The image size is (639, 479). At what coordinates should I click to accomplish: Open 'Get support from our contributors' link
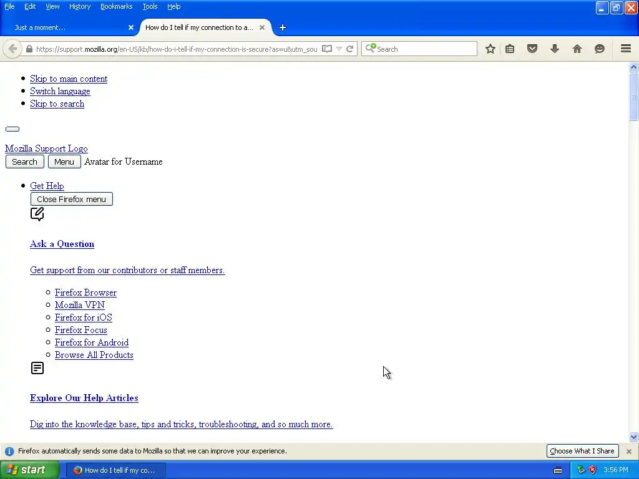tap(127, 270)
